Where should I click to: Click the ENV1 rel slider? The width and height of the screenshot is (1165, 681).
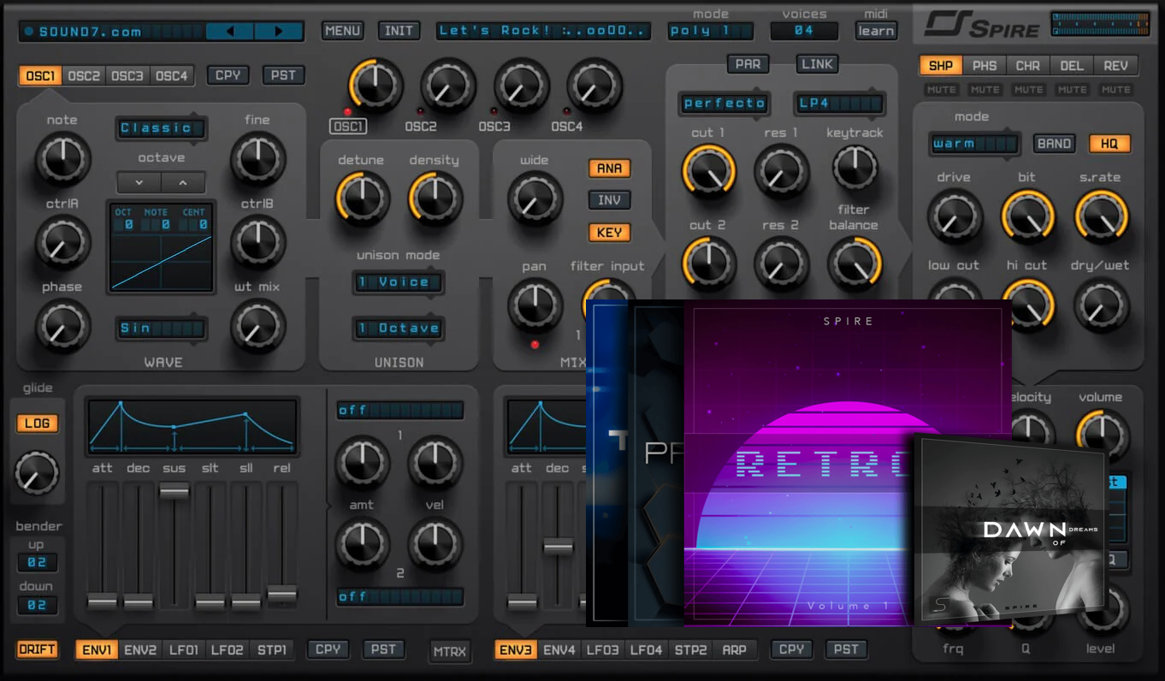(x=282, y=595)
